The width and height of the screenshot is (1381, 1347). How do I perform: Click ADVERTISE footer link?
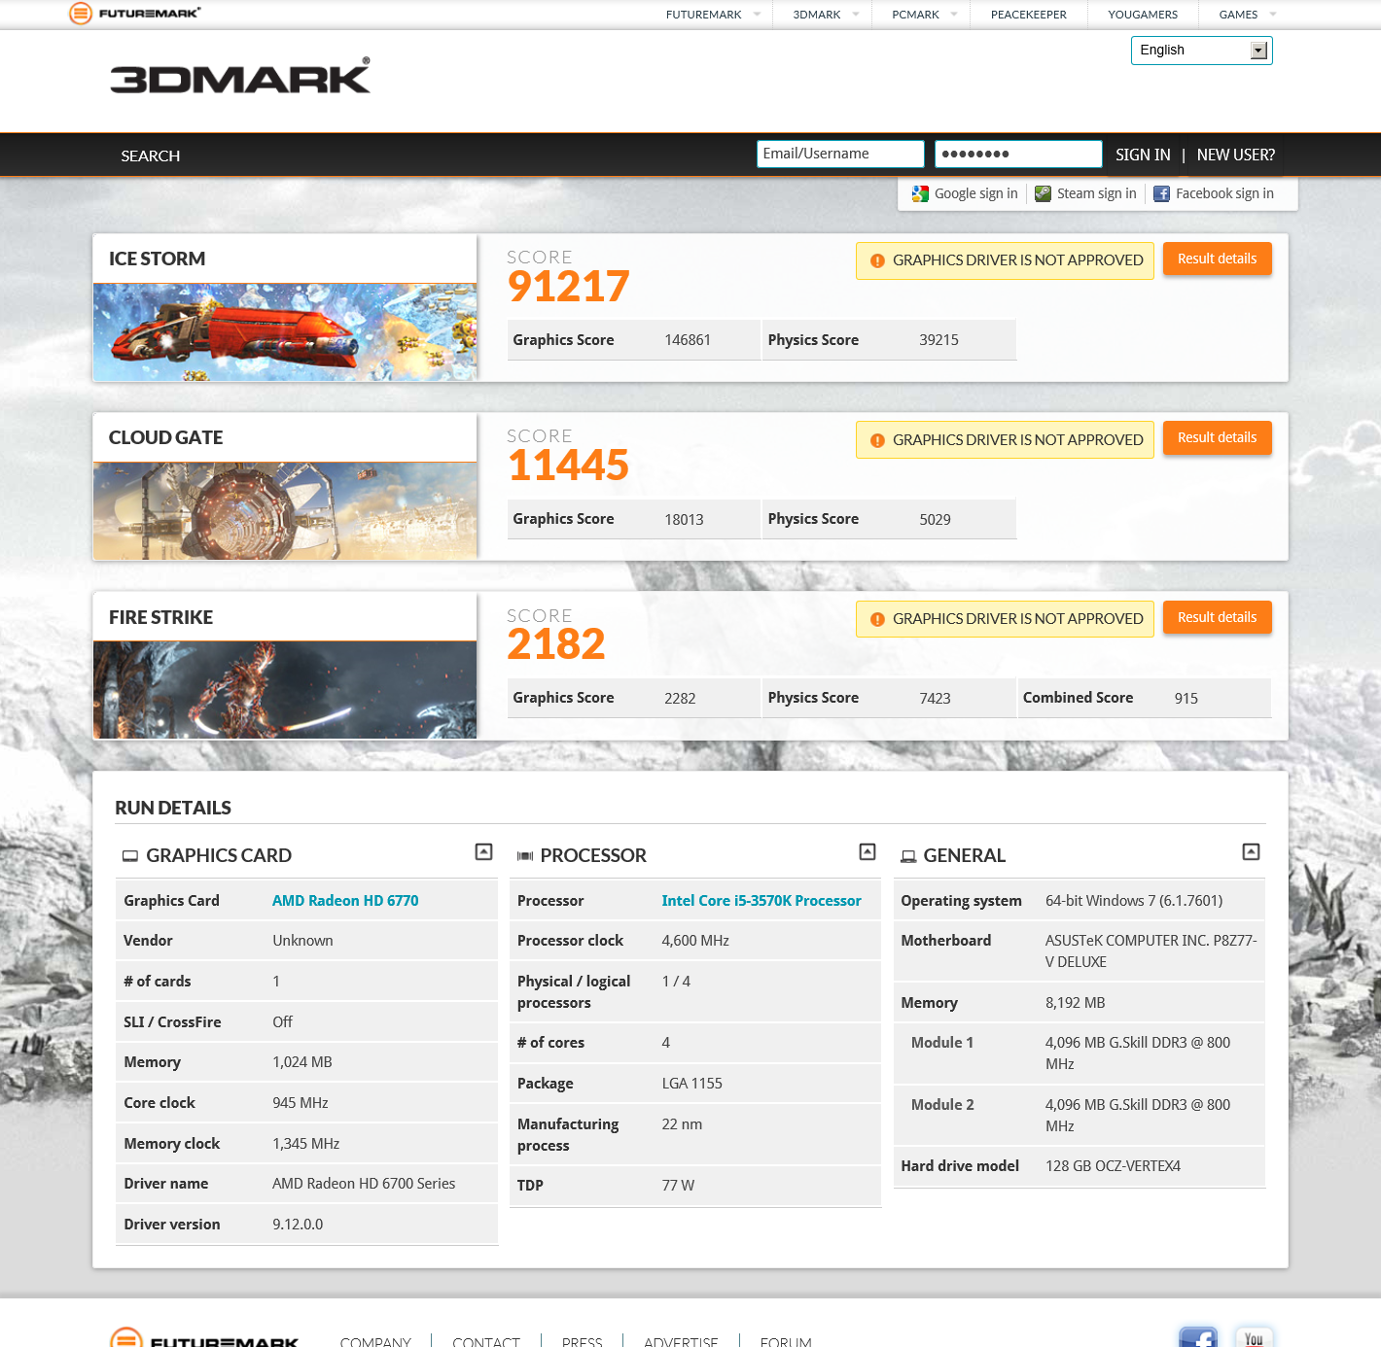(x=681, y=1341)
